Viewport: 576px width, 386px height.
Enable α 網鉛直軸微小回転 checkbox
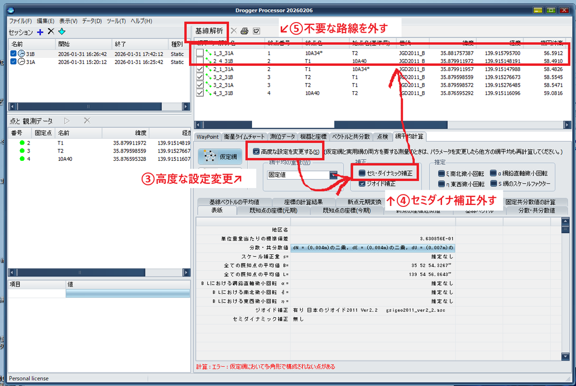[x=493, y=173]
